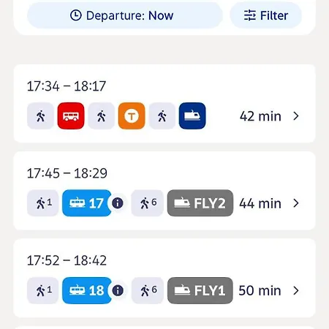The height and width of the screenshot is (329, 329).
Task: Open the Filter options
Action: pyautogui.click(x=266, y=15)
